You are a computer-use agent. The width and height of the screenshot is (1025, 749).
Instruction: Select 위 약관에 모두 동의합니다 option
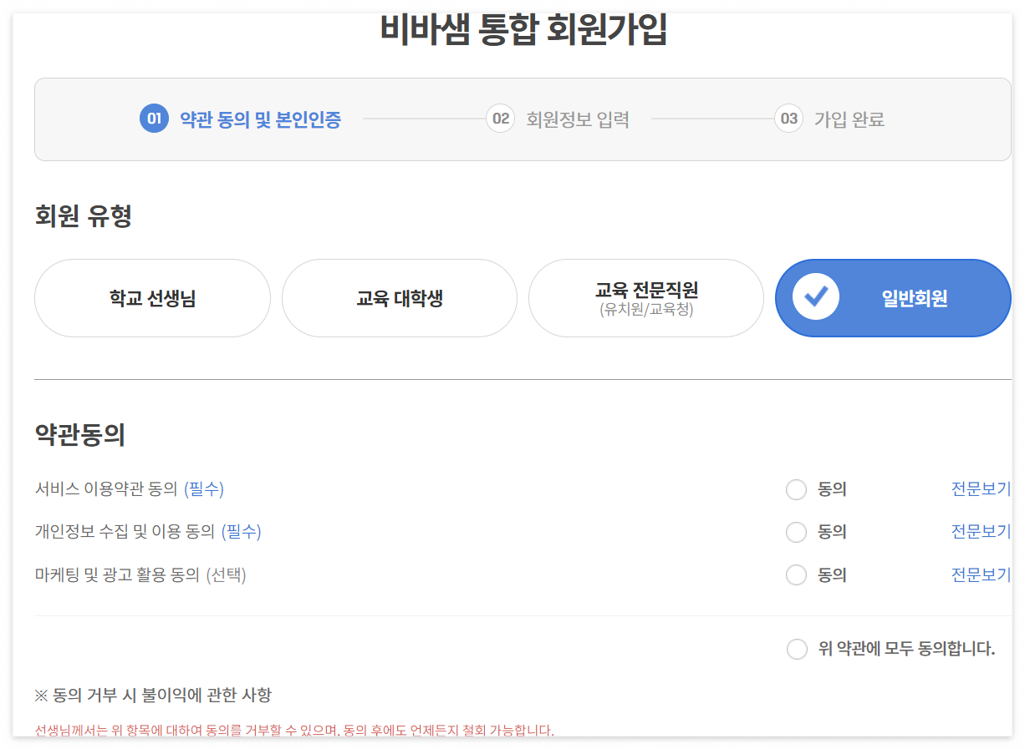797,649
